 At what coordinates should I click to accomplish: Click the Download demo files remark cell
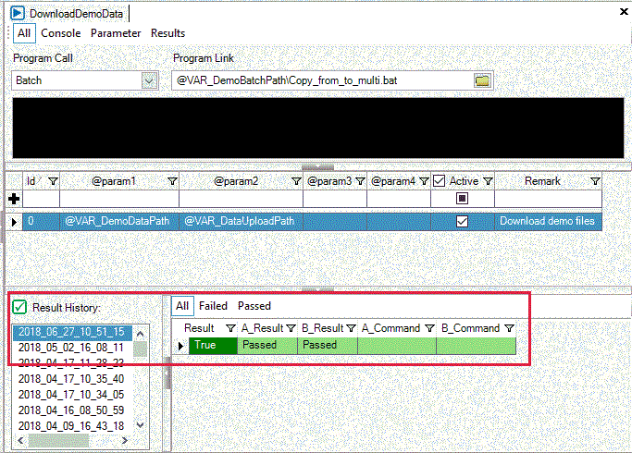(x=548, y=222)
